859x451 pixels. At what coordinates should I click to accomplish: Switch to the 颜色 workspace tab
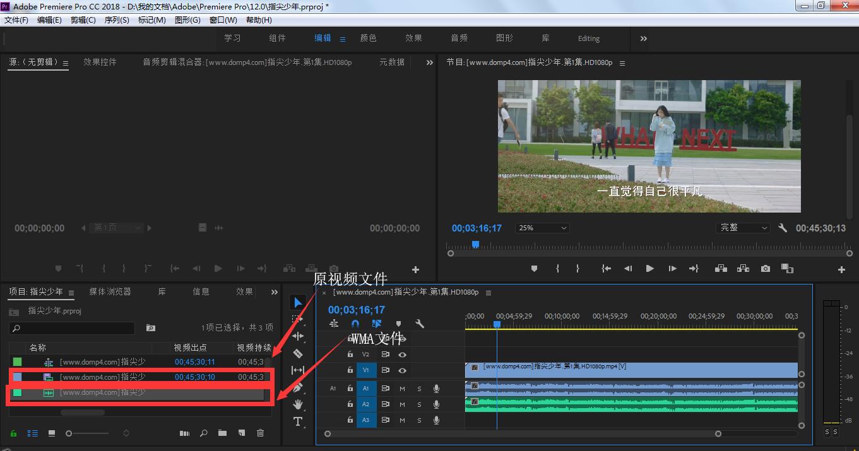tap(369, 38)
